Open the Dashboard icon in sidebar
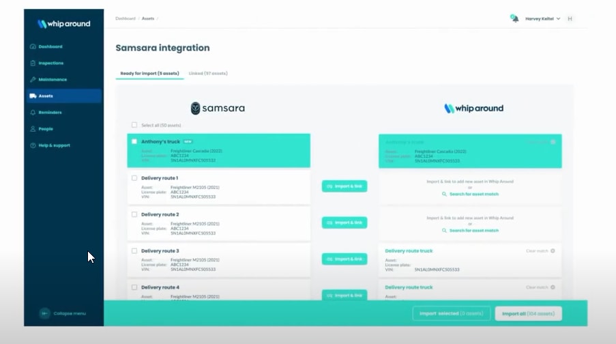This screenshot has width=616, height=344. (x=33, y=46)
